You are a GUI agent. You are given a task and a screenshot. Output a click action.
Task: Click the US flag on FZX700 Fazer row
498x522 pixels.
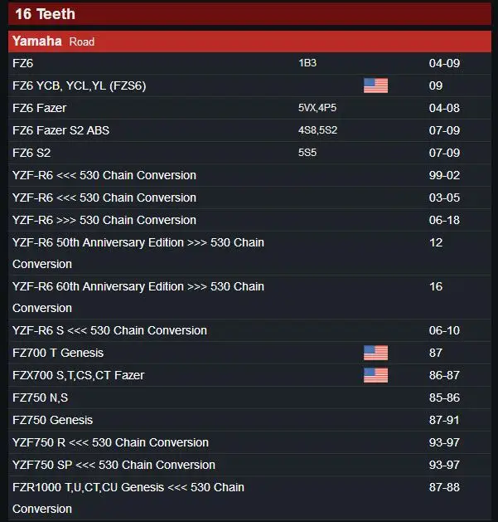(x=375, y=375)
